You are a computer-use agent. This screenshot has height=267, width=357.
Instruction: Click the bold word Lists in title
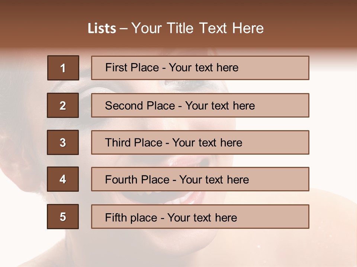(102, 29)
